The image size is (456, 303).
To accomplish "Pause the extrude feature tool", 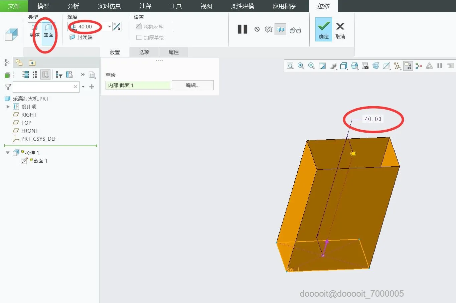I will point(243,29).
